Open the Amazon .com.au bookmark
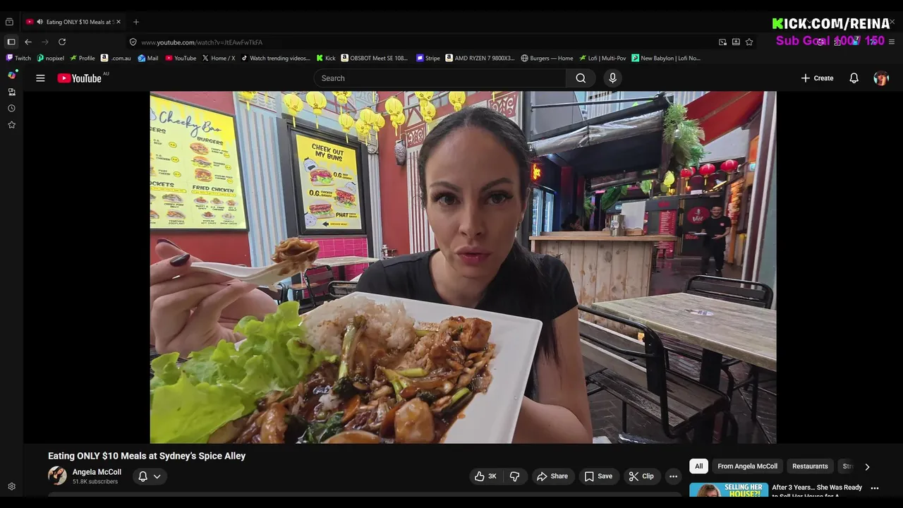 (116, 58)
